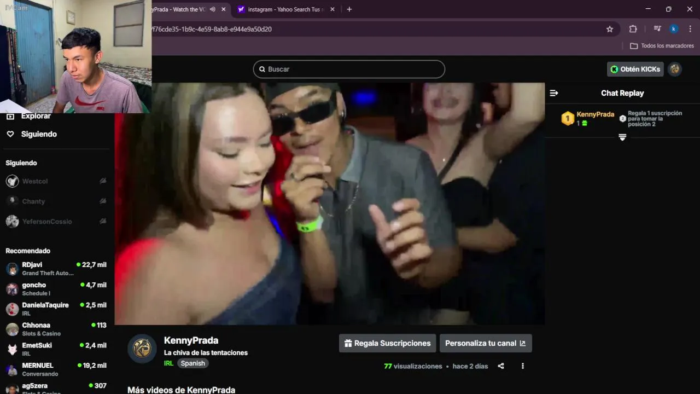Click the MERNUEL channel avatar
The width and height of the screenshot is (700, 394).
(12, 369)
